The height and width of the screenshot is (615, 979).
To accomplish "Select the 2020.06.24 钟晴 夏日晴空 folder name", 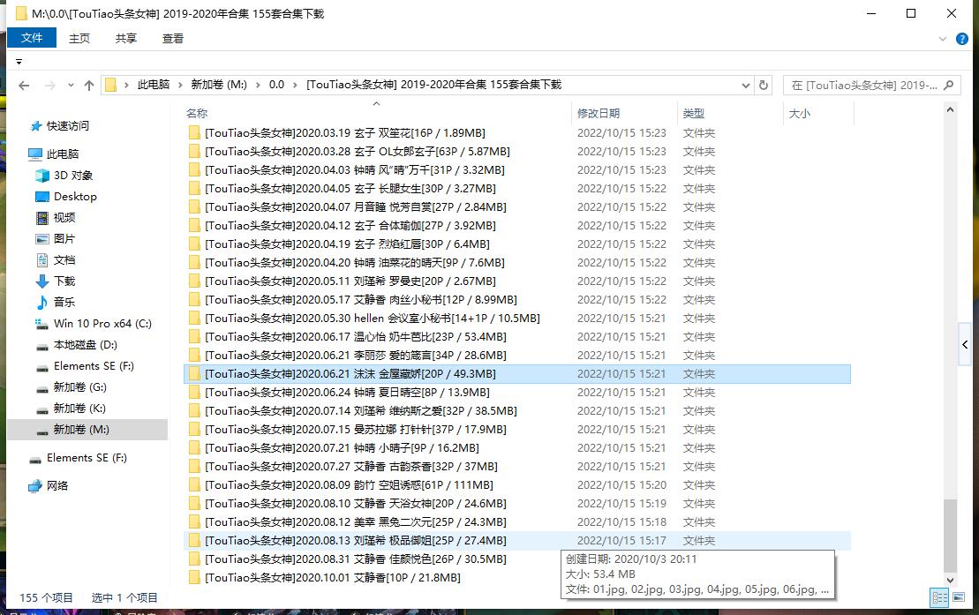I will [347, 392].
